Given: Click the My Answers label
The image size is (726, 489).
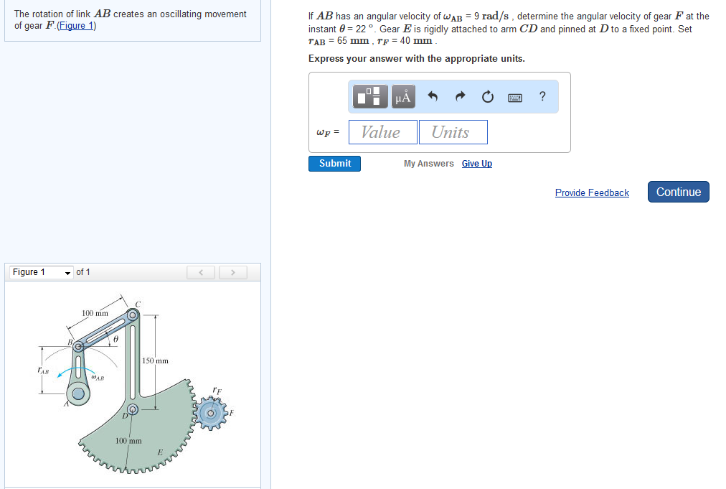Looking at the screenshot, I should pos(428,163).
